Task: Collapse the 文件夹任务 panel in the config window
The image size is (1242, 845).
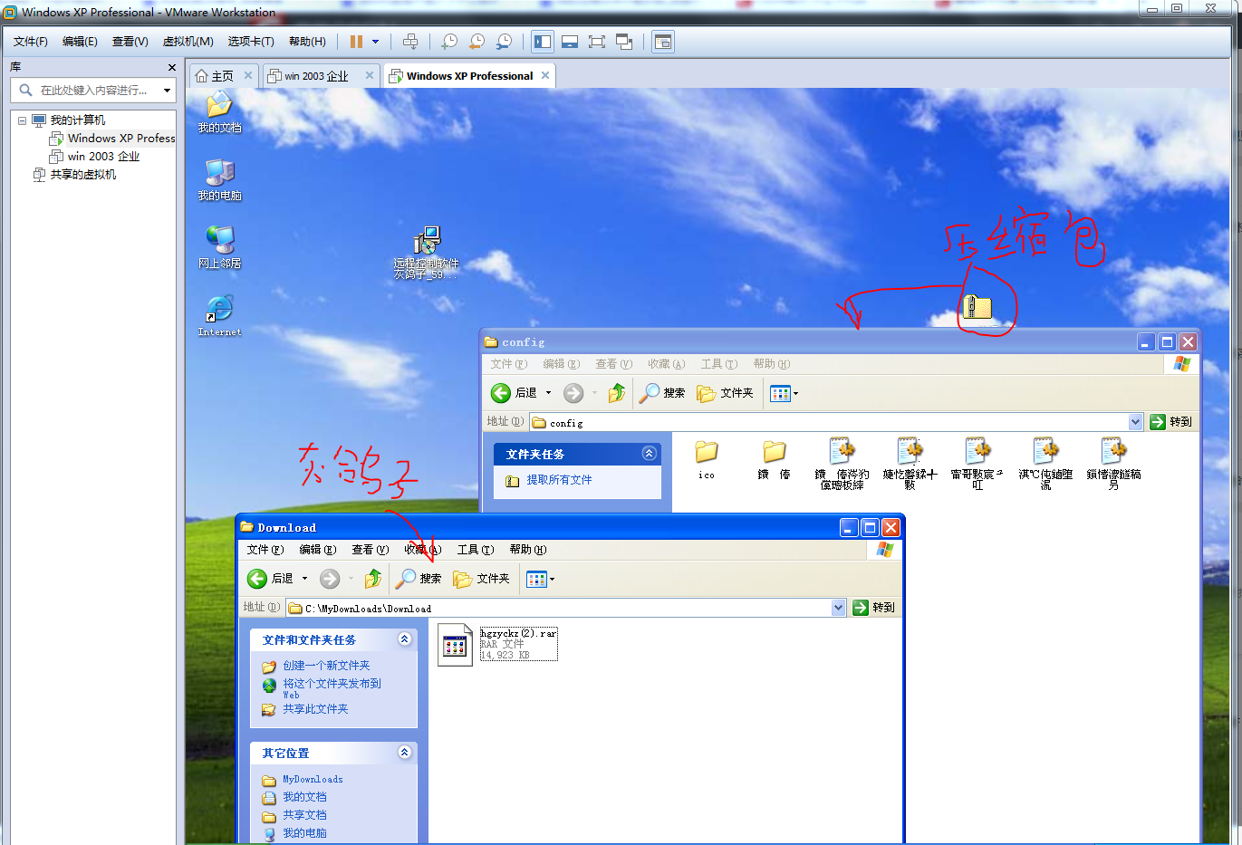Action: 649,454
